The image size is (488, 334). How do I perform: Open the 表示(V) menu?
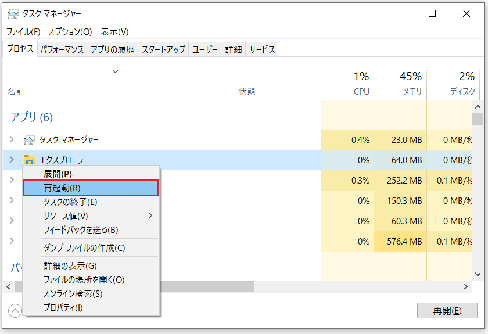(x=114, y=32)
